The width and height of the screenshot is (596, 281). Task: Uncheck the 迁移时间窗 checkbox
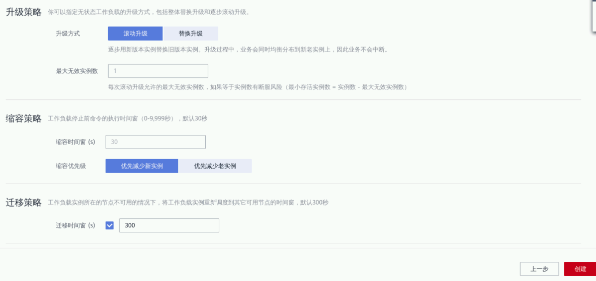[110, 226]
